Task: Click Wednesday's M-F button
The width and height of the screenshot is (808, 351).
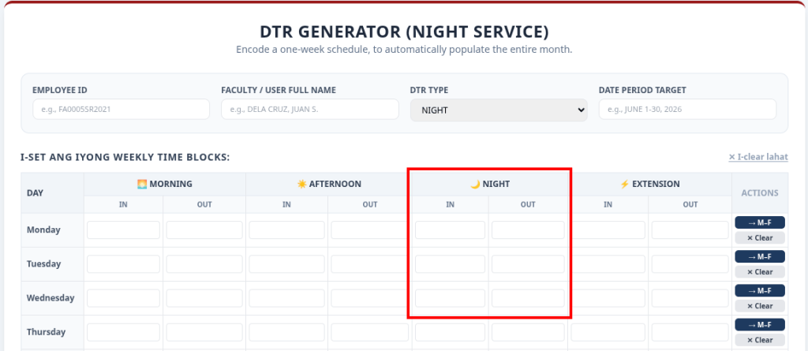Action: click(760, 290)
